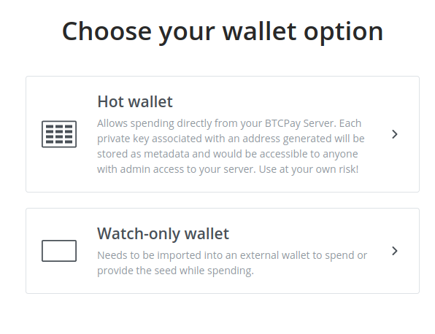Click the Hot wallet grid icon
The image size is (435, 334).
[59, 134]
